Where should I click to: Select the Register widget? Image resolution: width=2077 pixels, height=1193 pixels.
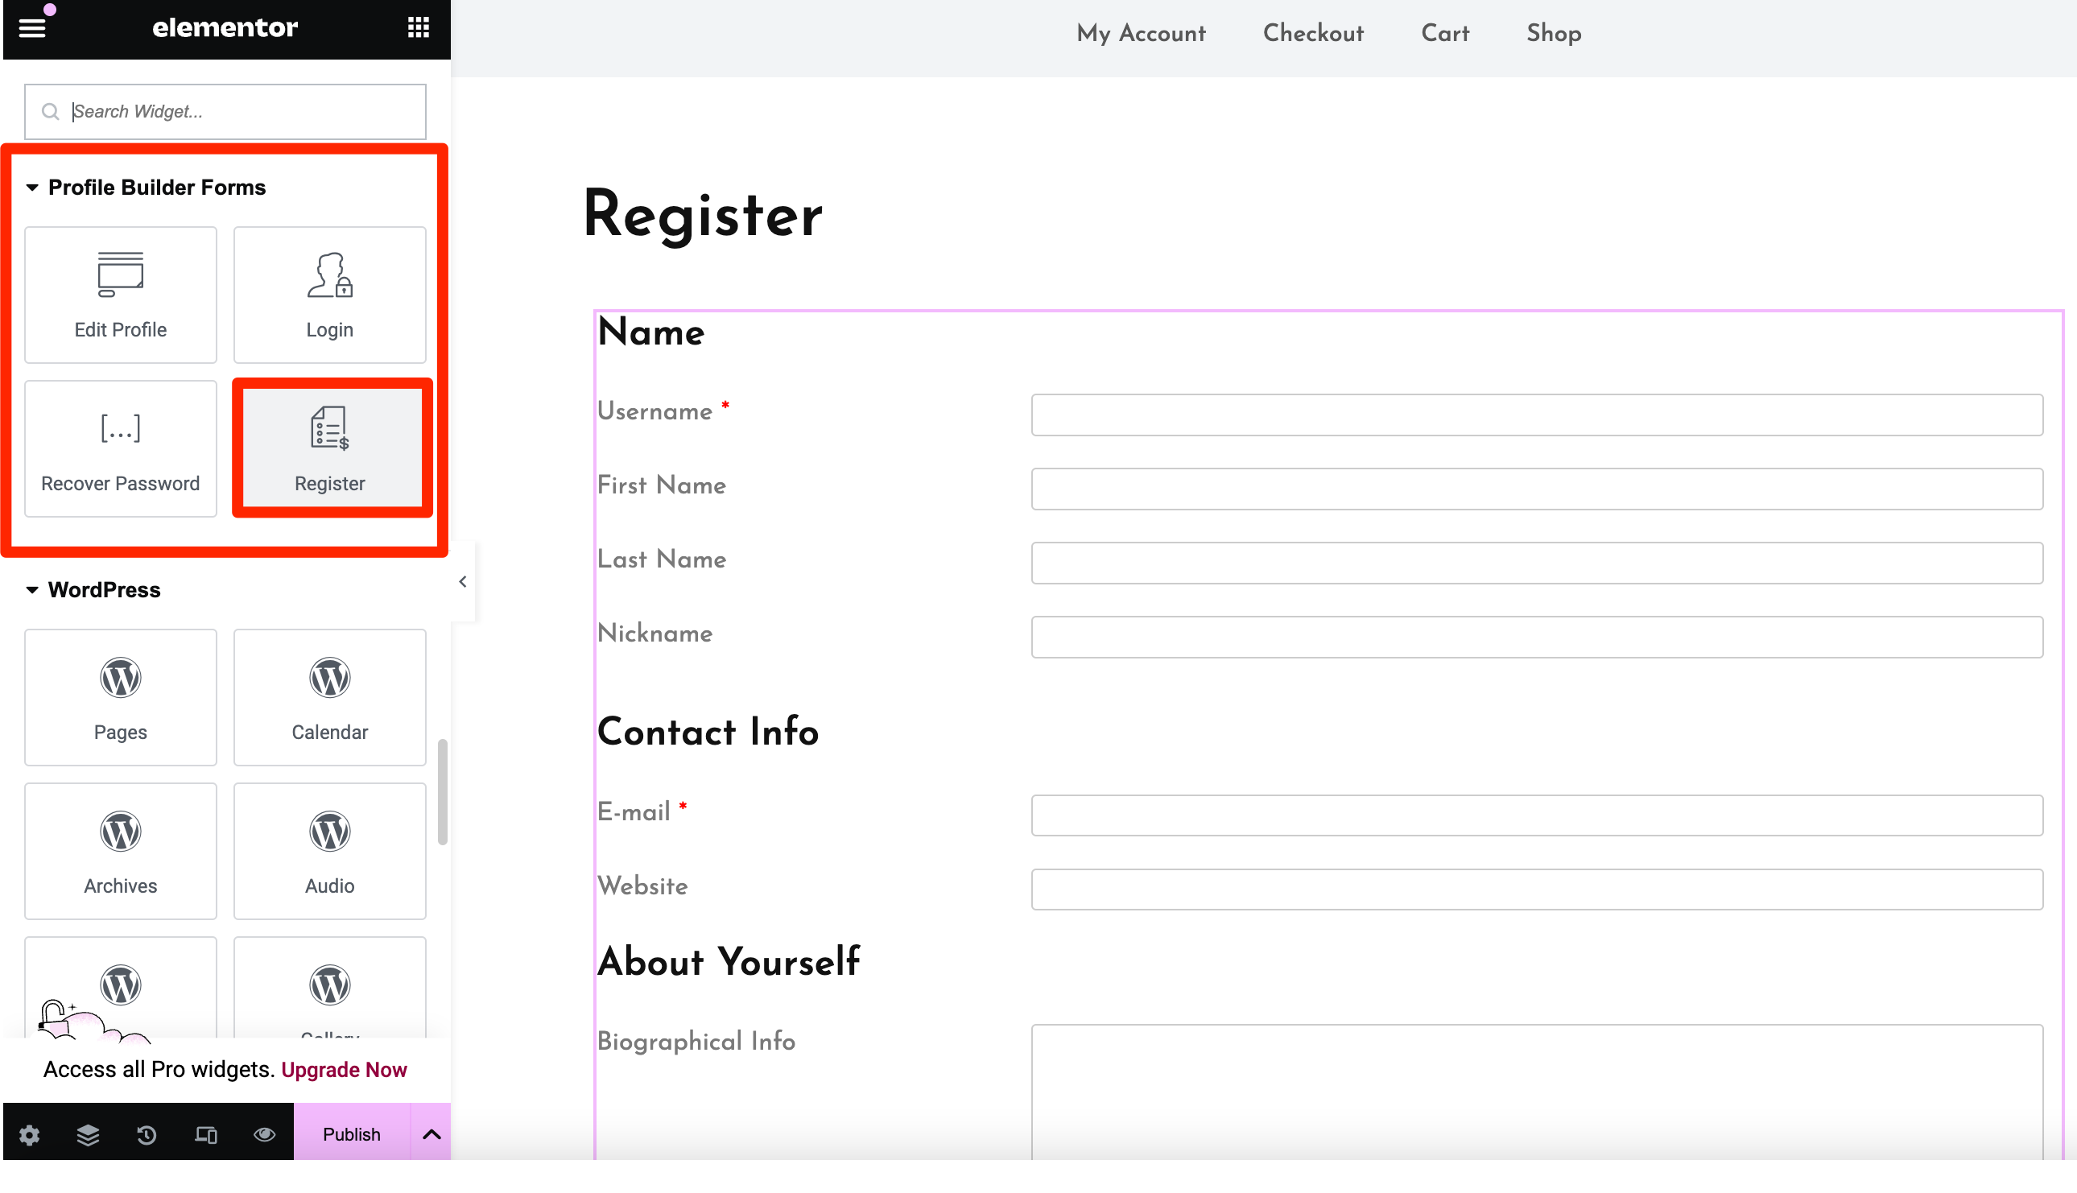coord(329,448)
